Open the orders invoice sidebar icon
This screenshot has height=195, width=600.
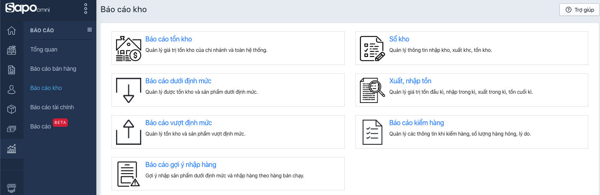click(12, 70)
